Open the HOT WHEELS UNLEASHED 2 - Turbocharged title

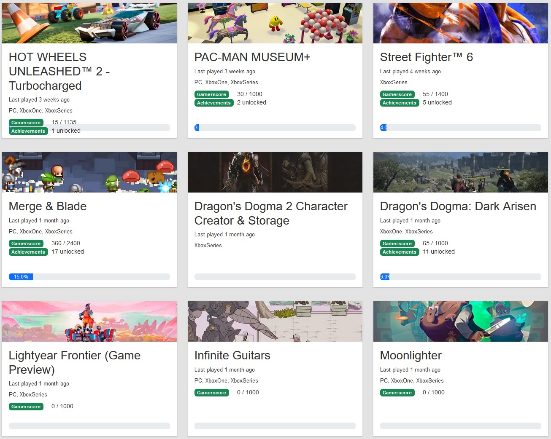[59, 71]
